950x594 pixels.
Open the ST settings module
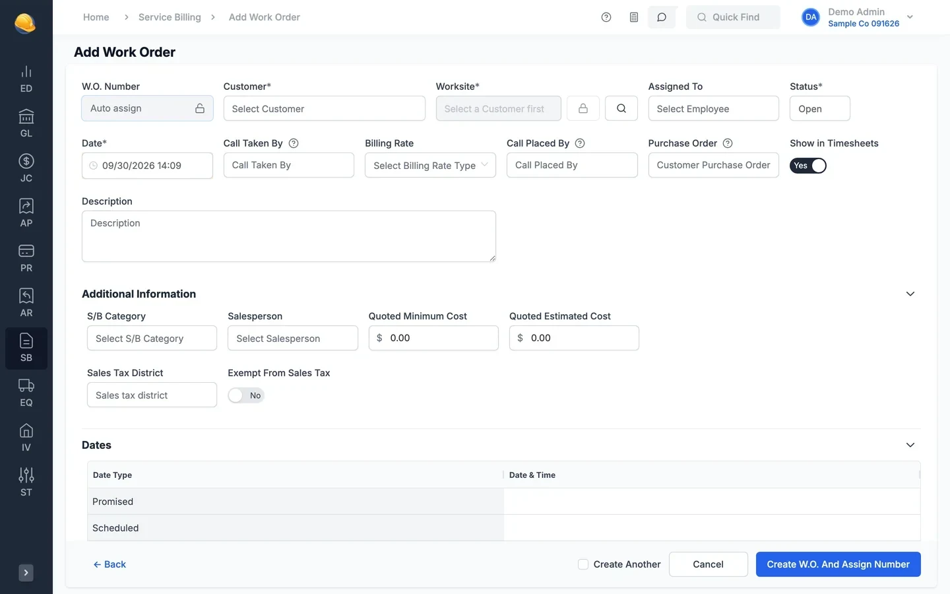click(26, 483)
